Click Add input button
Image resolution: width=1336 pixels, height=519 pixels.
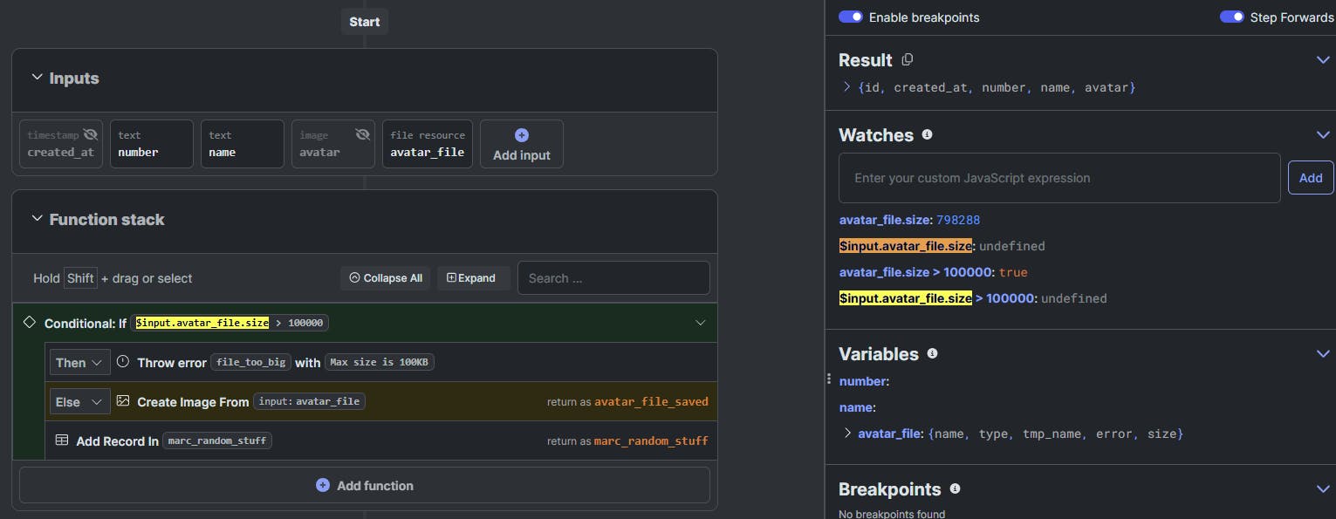[x=522, y=144]
